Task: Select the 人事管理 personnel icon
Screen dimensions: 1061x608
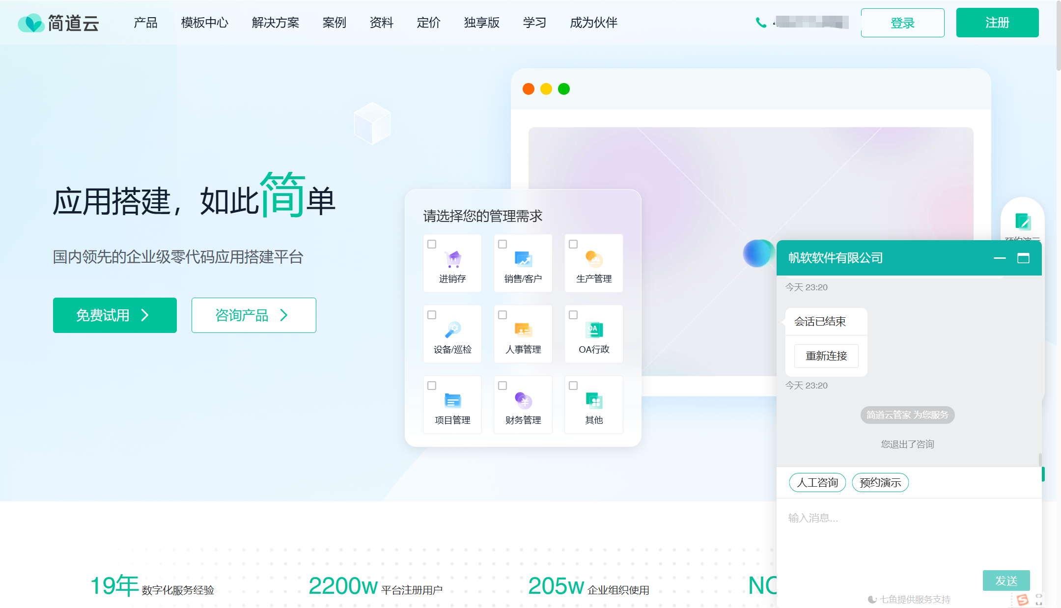Action: [523, 329]
